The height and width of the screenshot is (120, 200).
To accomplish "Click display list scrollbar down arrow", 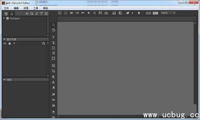I will click(x=48, y=76).
